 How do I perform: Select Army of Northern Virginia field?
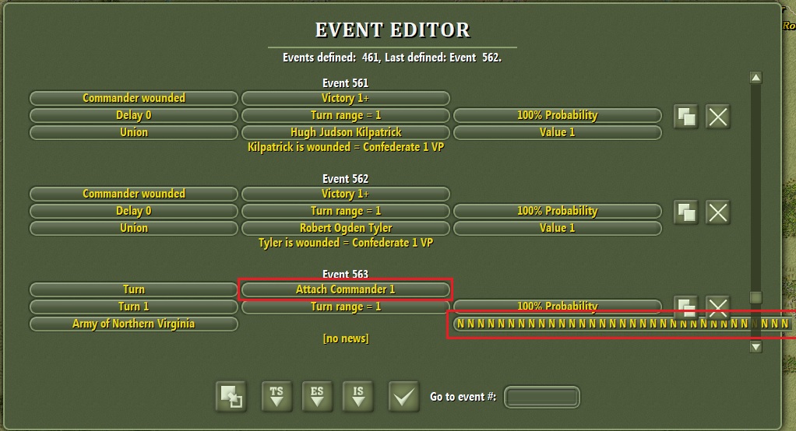coord(133,324)
